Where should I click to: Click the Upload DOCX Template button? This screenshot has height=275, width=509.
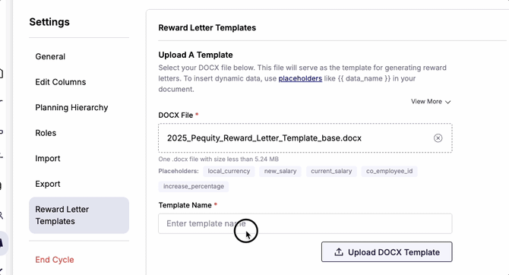[x=387, y=252]
